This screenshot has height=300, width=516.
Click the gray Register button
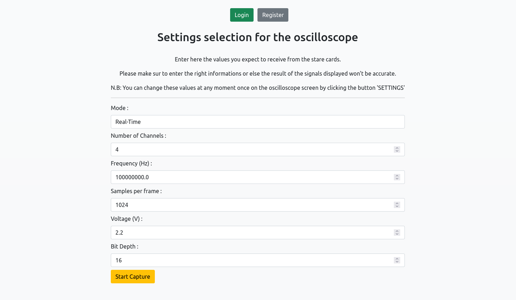tap(273, 15)
